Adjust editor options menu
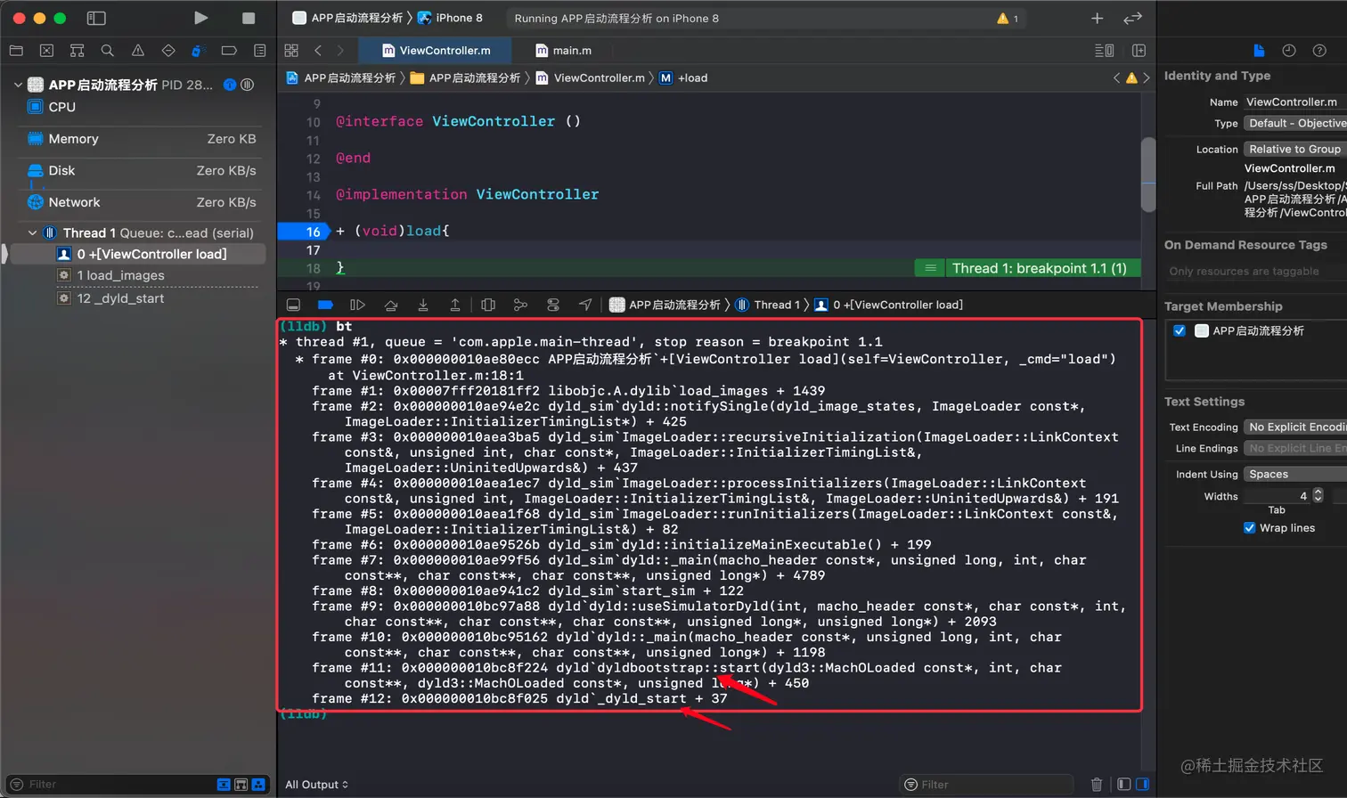 [x=1104, y=51]
